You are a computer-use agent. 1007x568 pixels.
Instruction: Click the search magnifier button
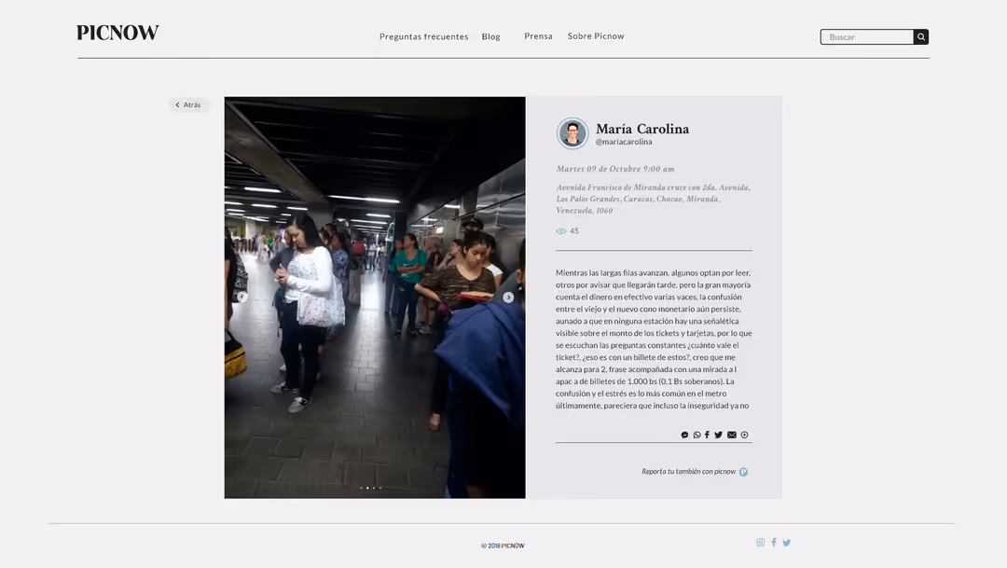921,37
